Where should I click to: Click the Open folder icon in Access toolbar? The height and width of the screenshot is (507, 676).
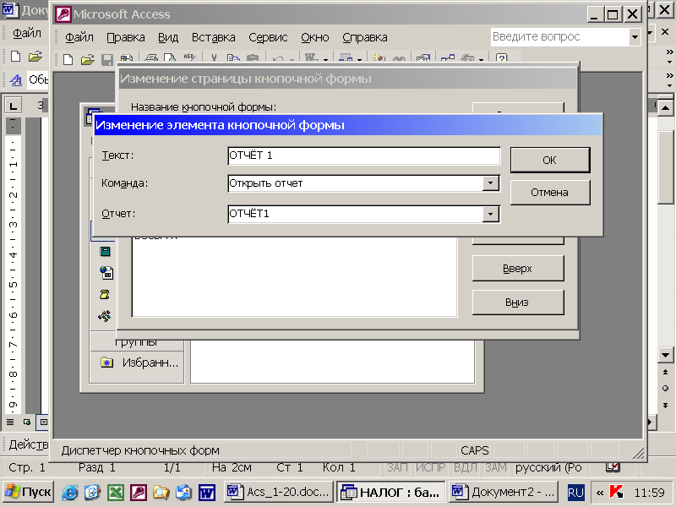88,59
